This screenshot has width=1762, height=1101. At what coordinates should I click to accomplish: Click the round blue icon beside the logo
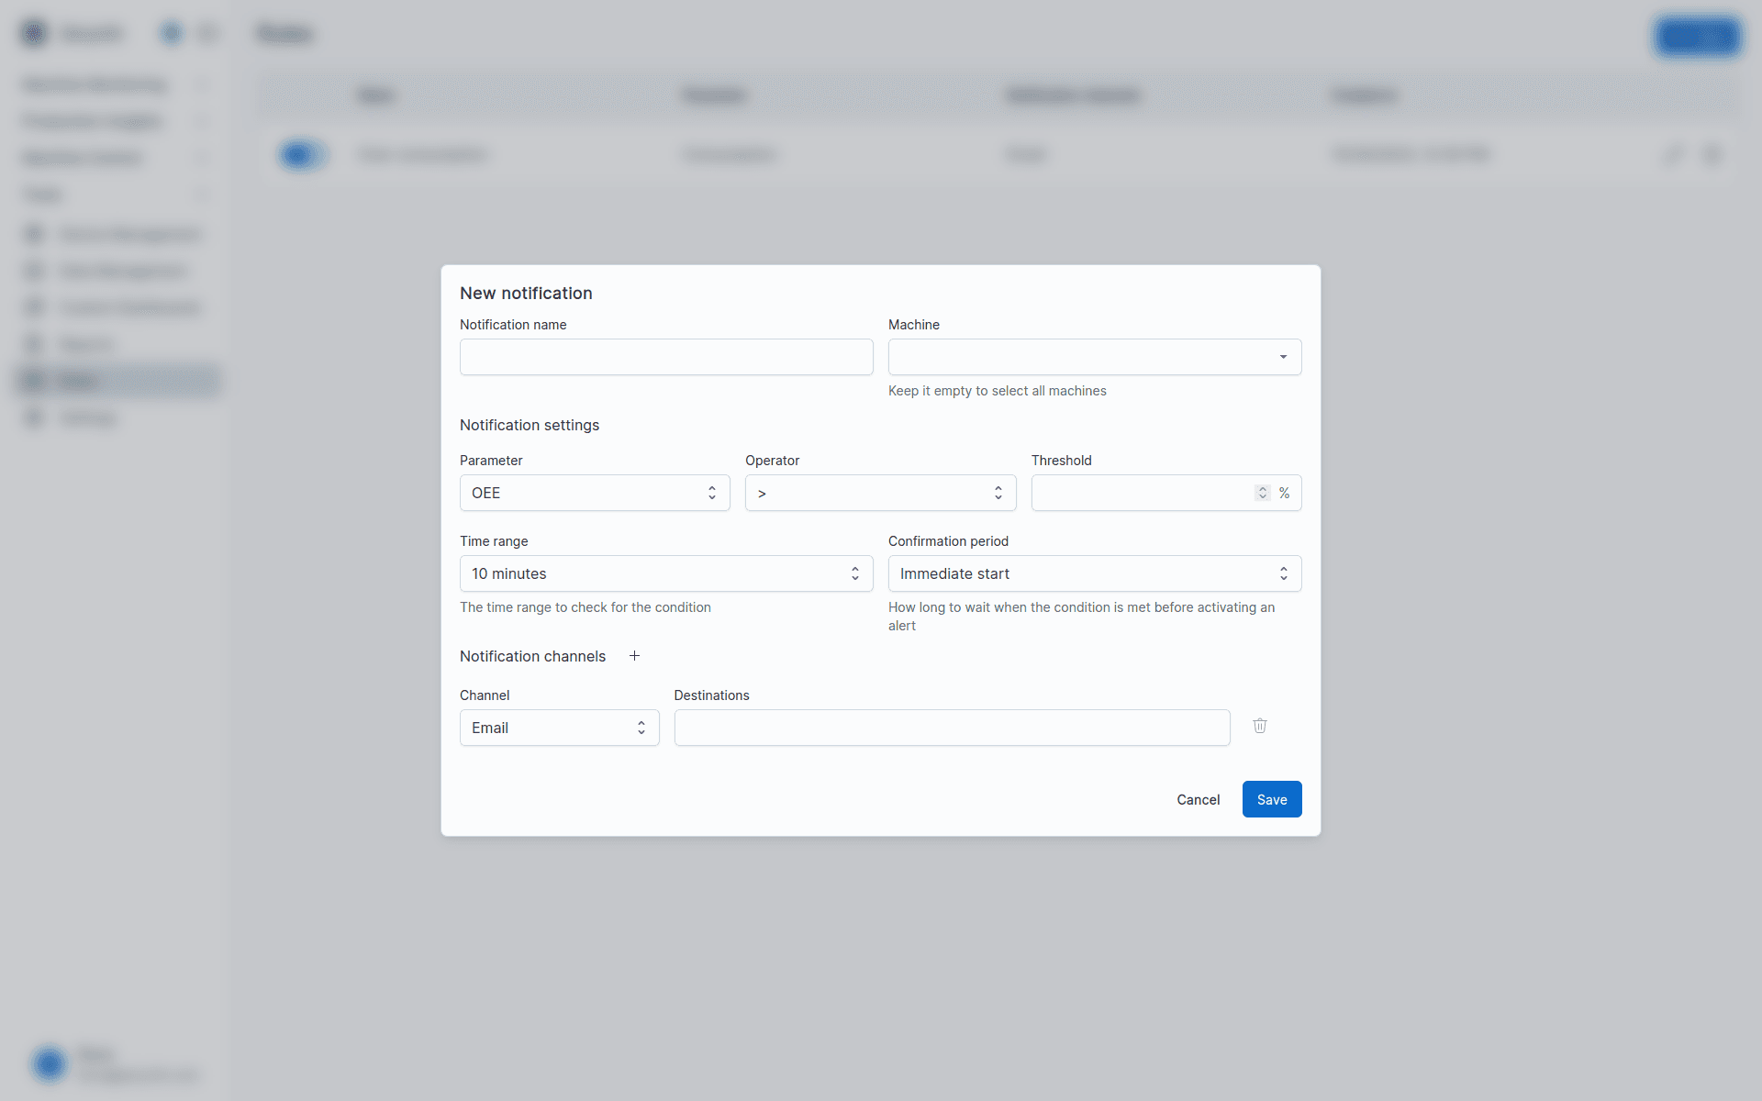[x=172, y=34]
